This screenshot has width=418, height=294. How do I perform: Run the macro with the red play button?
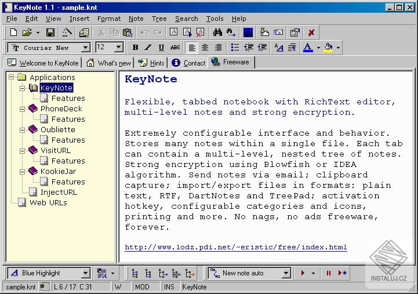(x=303, y=273)
